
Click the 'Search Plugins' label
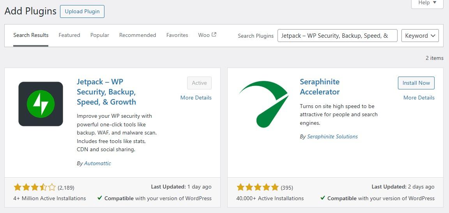pyautogui.click(x=256, y=36)
